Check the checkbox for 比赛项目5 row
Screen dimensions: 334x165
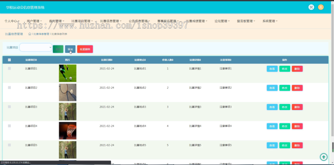[9, 145]
